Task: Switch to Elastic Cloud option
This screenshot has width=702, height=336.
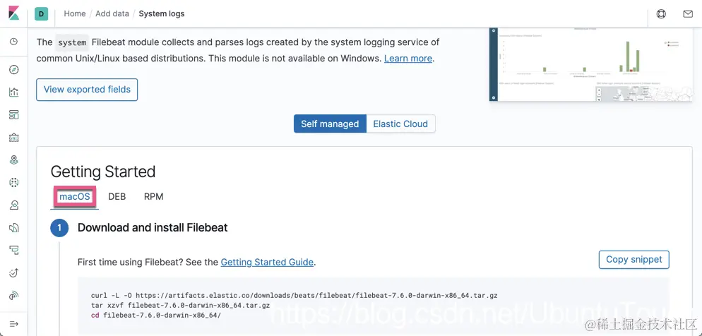Action: (x=400, y=124)
